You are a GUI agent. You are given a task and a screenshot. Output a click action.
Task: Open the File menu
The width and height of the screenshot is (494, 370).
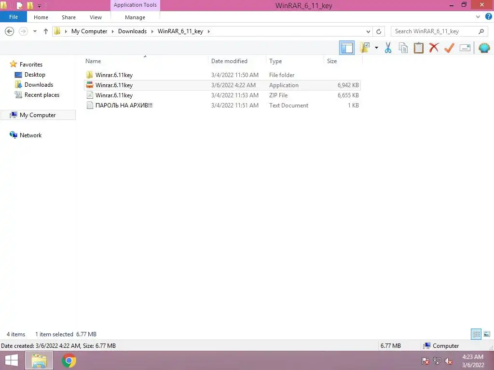click(14, 17)
